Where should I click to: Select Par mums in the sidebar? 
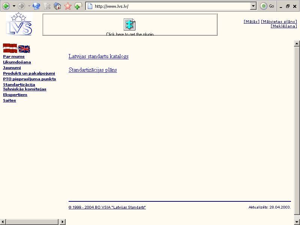coord(14,57)
